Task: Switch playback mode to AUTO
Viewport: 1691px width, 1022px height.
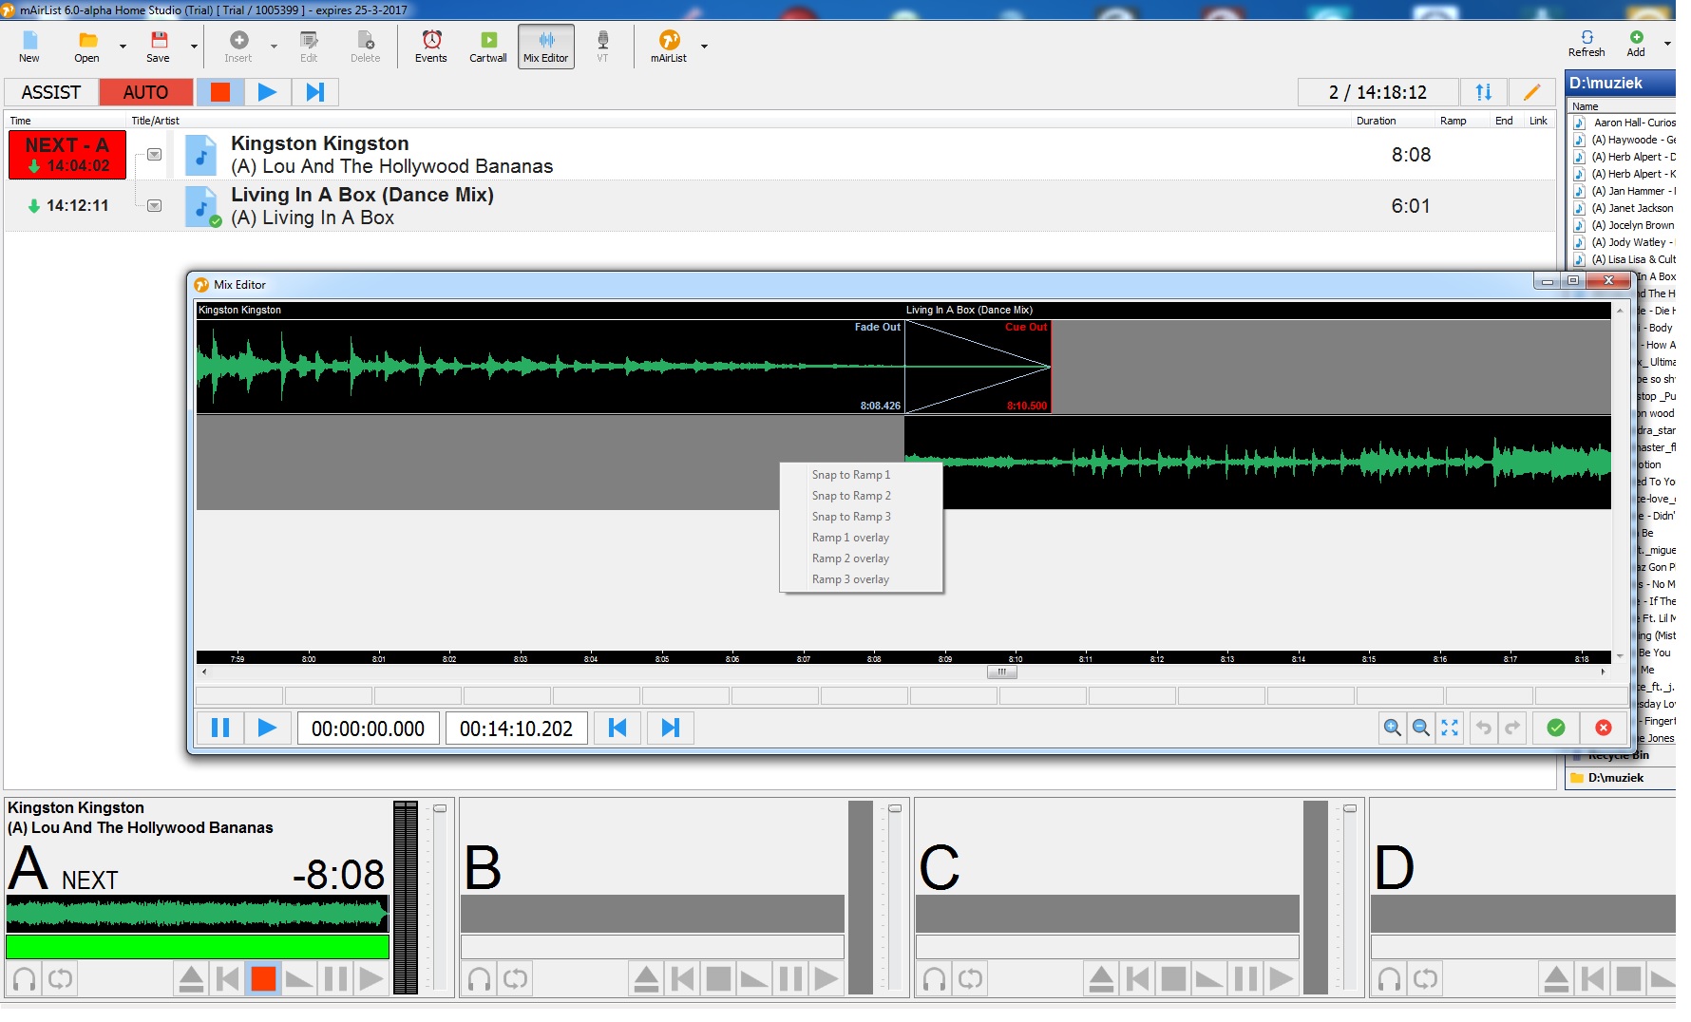Action: tap(144, 92)
